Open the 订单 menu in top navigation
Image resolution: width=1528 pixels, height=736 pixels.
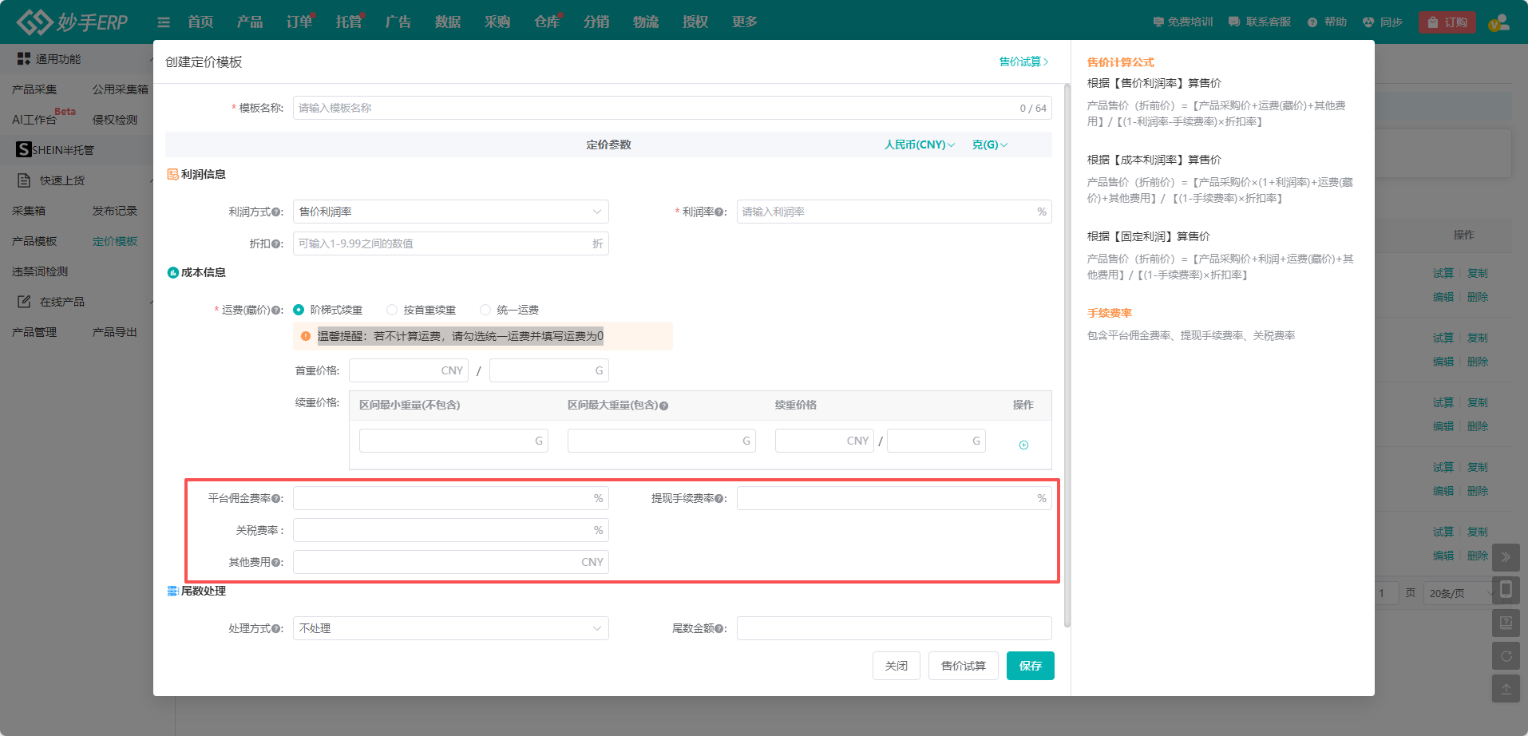(299, 22)
